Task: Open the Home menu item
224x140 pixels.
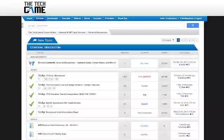Action: 29,19
